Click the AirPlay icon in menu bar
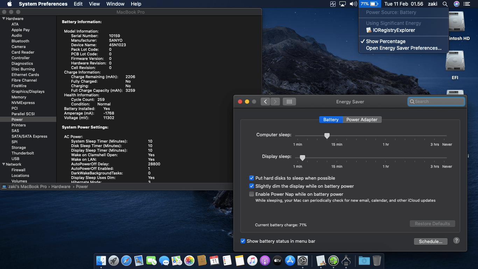Image resolution: width=478 pixels, height=269 pixels. (x=343, y=4)
